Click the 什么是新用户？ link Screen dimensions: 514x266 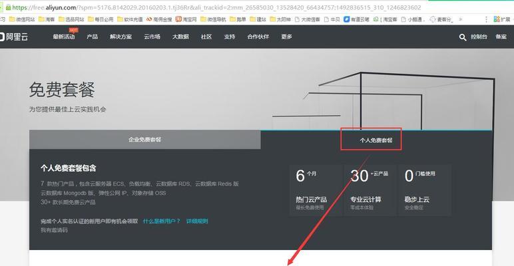[x=162, y=221]
